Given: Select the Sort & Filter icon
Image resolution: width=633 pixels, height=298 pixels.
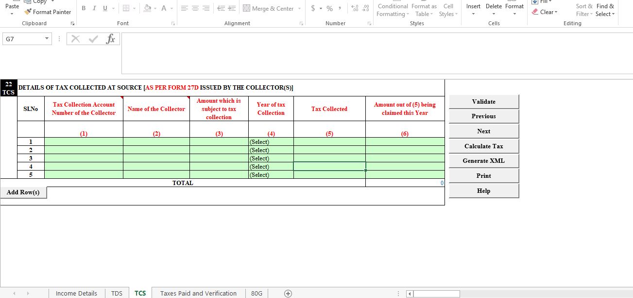Looking at the screenshot, I should 583,9.
